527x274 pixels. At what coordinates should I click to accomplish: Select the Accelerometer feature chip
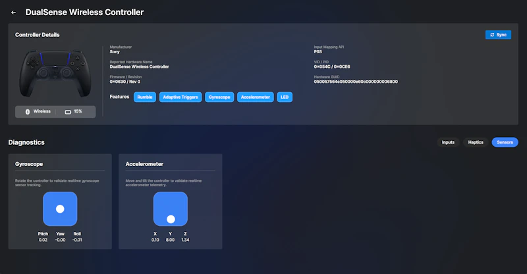[256, 97]
